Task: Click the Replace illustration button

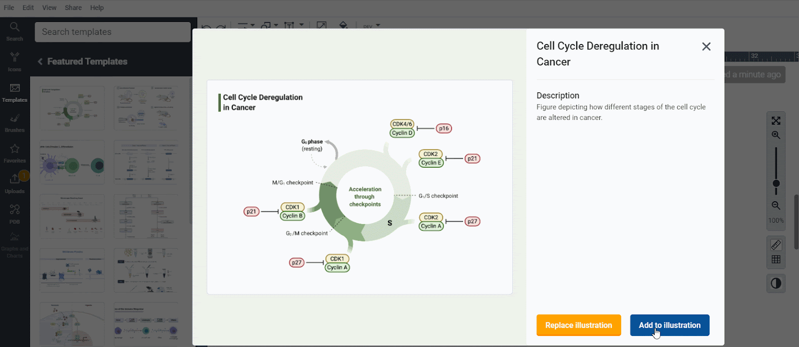Action: (578, 325)
